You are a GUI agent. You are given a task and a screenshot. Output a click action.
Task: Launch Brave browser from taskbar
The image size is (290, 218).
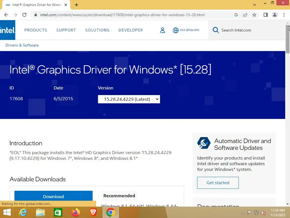(93, 212)
